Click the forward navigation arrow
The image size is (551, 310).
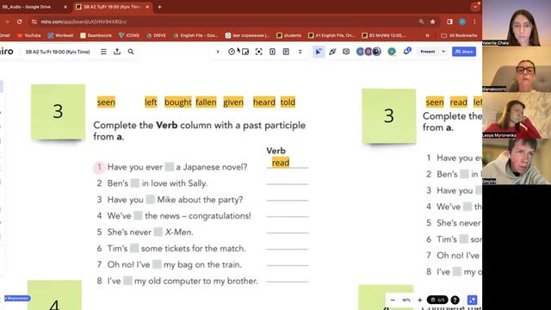tap(7, 22)
